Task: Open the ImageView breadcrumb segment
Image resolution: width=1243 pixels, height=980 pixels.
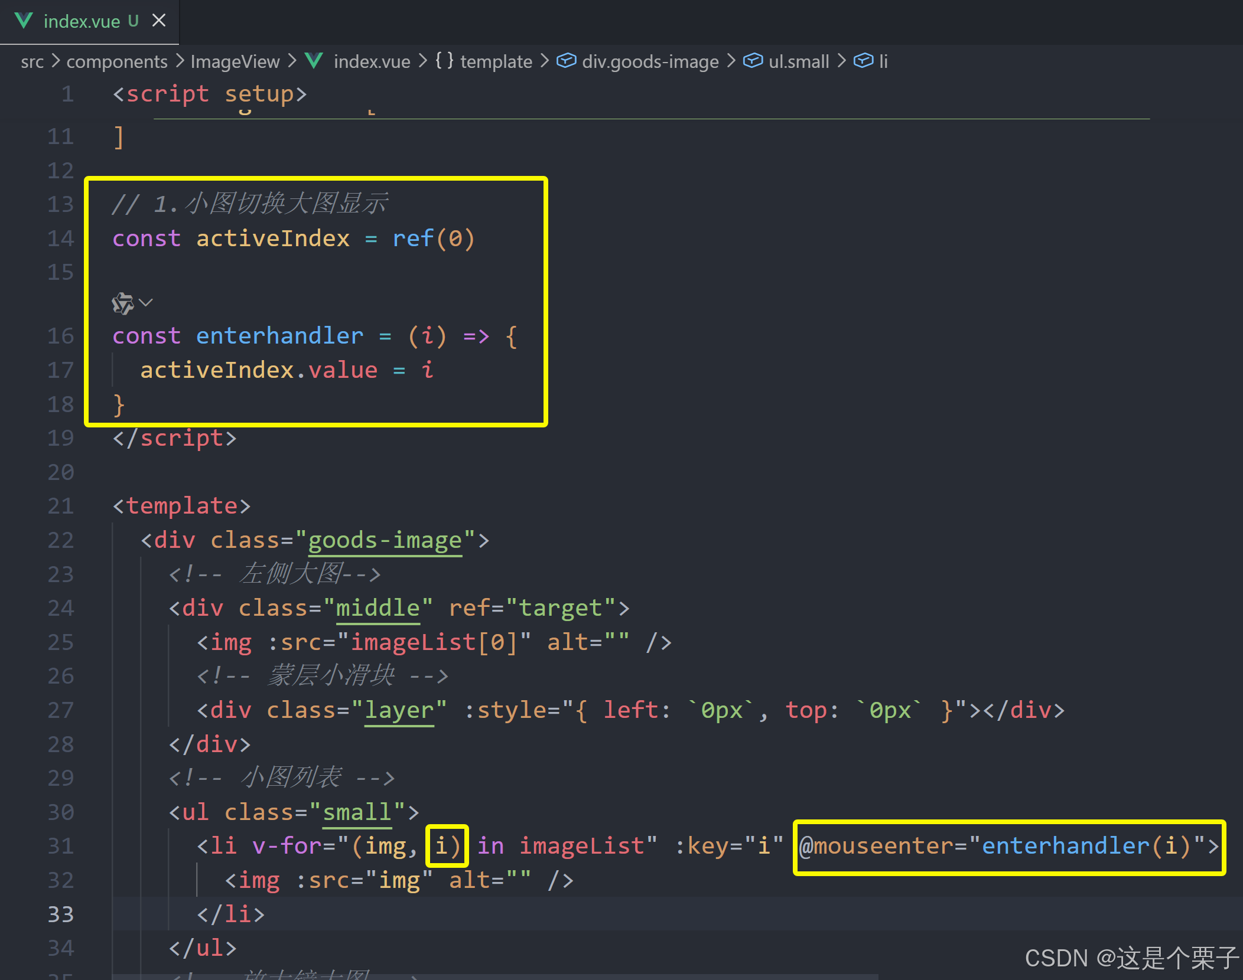Action: point(235,61)
